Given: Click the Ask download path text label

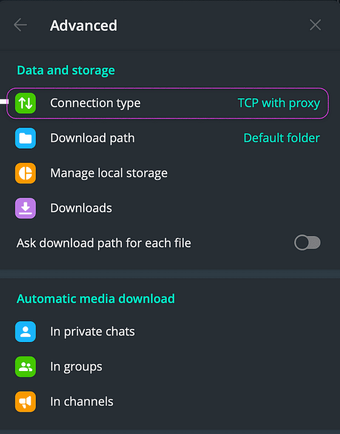Looking at the screenshot, I should pyautogui.click(x=104, y=243).
